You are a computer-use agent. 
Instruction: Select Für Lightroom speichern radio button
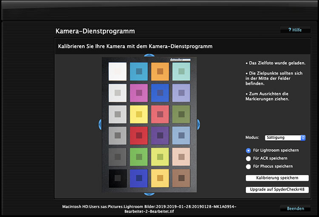pyautogui.click(x=248, y=150)
